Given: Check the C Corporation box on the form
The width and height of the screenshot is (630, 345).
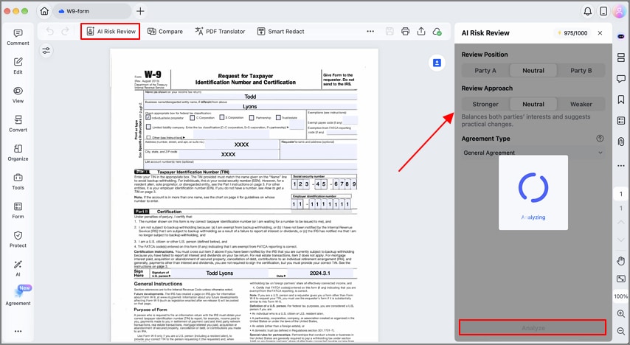Looking at the screenshot, I should tap(193, 118).
